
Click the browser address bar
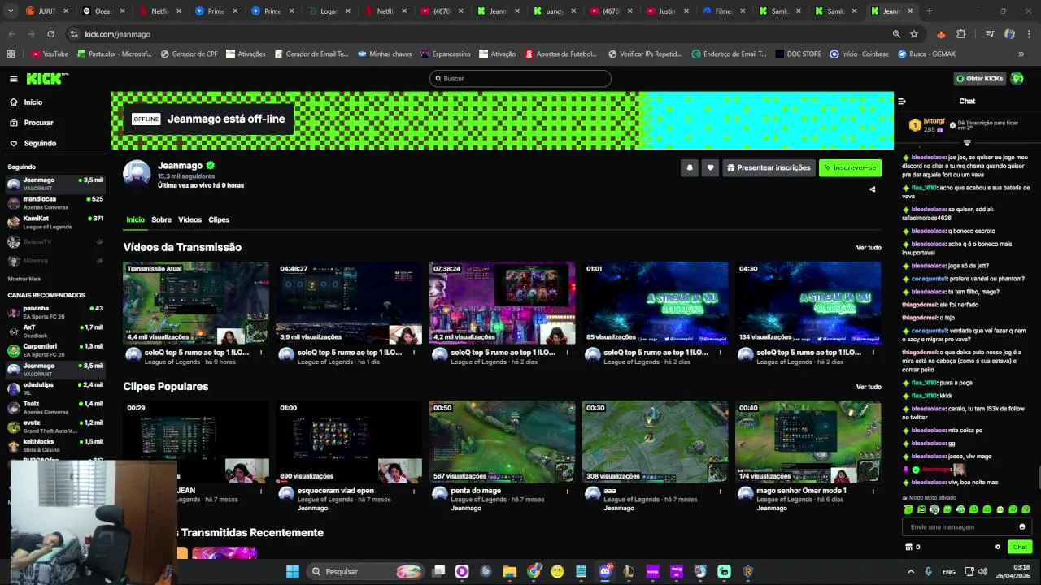point(480,34)
